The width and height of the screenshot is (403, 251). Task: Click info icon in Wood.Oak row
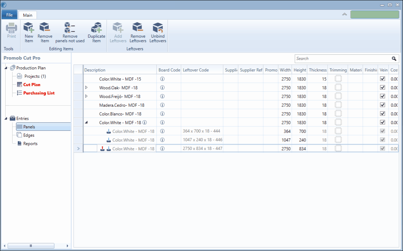[162, 88]
